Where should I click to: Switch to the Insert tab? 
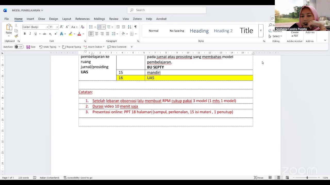click(30, 19)
